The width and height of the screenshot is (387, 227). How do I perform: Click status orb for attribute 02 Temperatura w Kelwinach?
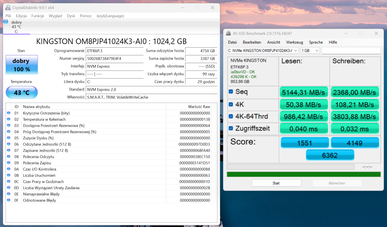9,119
